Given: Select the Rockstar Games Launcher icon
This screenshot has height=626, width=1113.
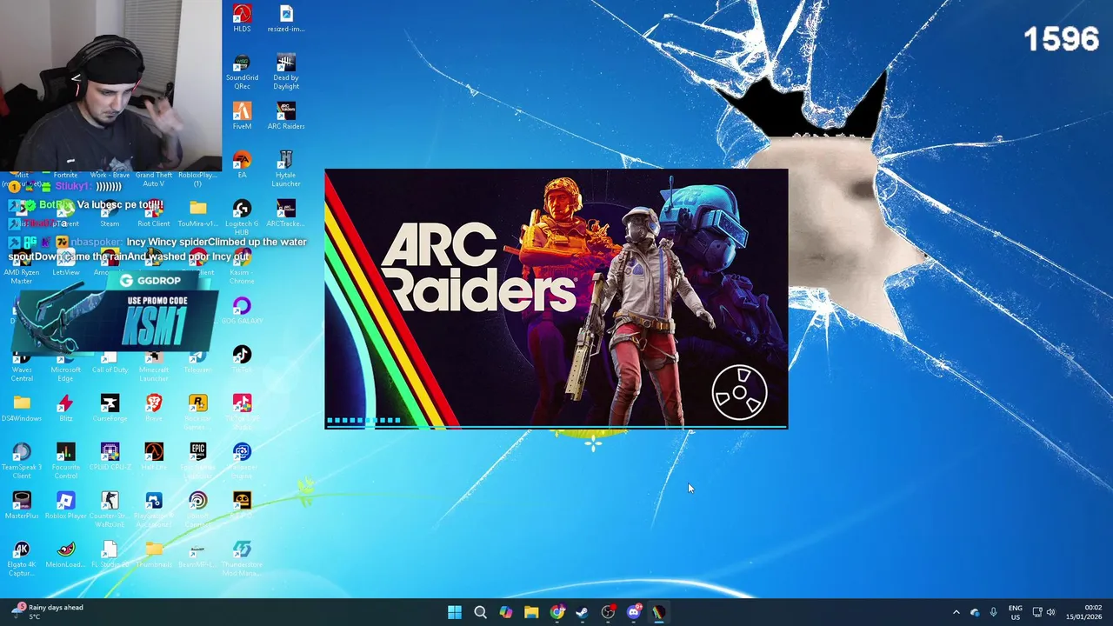Looking at the screenshot, I should pos(198,412).
